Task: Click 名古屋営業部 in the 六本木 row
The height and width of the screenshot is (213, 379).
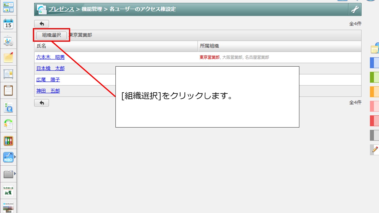Action: [256, 57]
